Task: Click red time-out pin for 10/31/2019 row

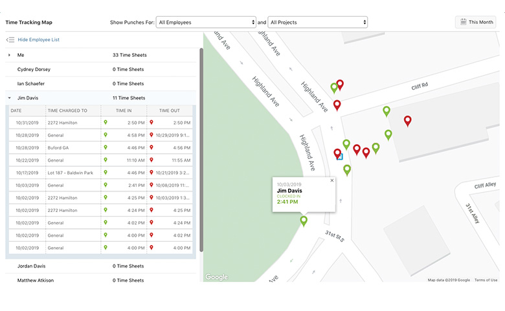Action: click(151, 122)
